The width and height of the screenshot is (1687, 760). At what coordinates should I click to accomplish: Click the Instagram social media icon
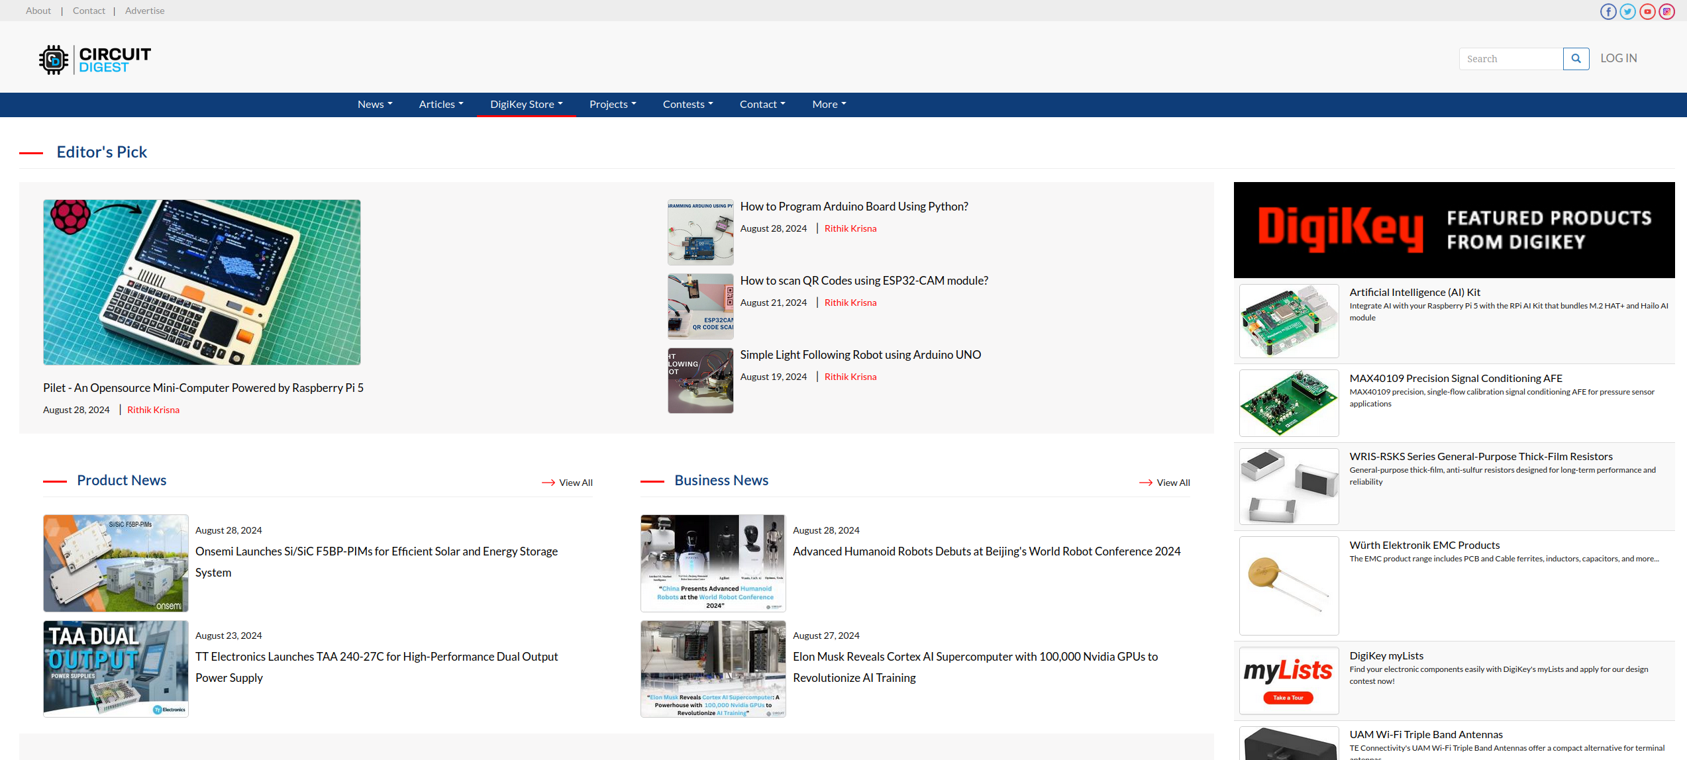click(1666, 11)
